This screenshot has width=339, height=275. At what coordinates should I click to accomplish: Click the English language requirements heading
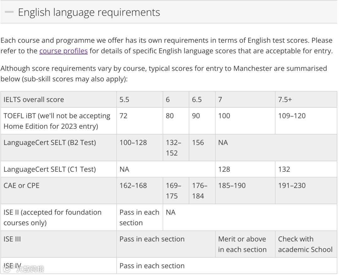click(89, 12)
